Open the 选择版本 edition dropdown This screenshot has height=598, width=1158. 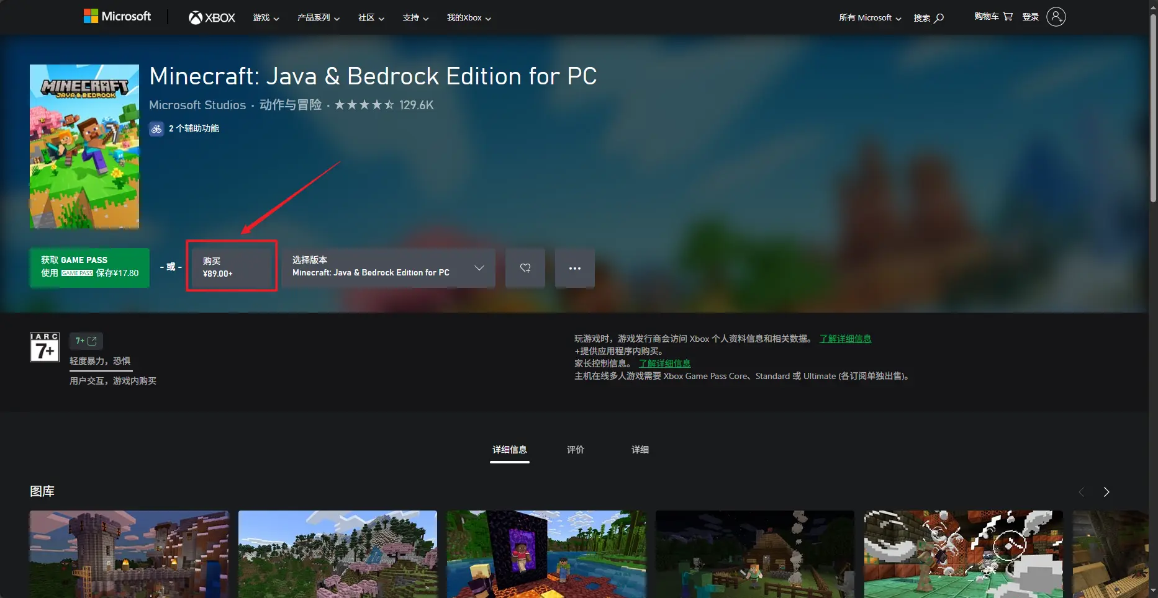(389, 267)
